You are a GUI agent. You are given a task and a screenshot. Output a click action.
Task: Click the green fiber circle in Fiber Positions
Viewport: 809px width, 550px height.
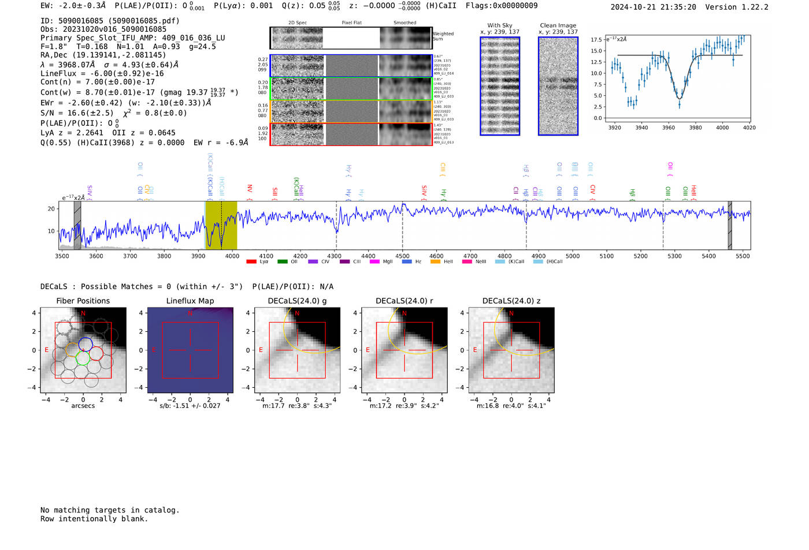point(83,358)
